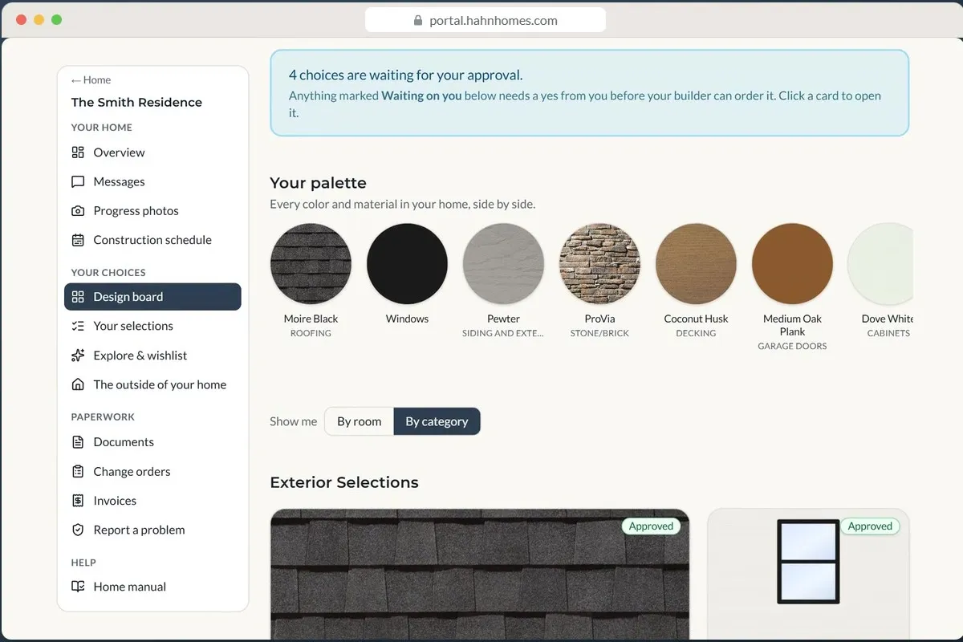
Task: Click The Smith Residence title
Action: tap(136, 102)
